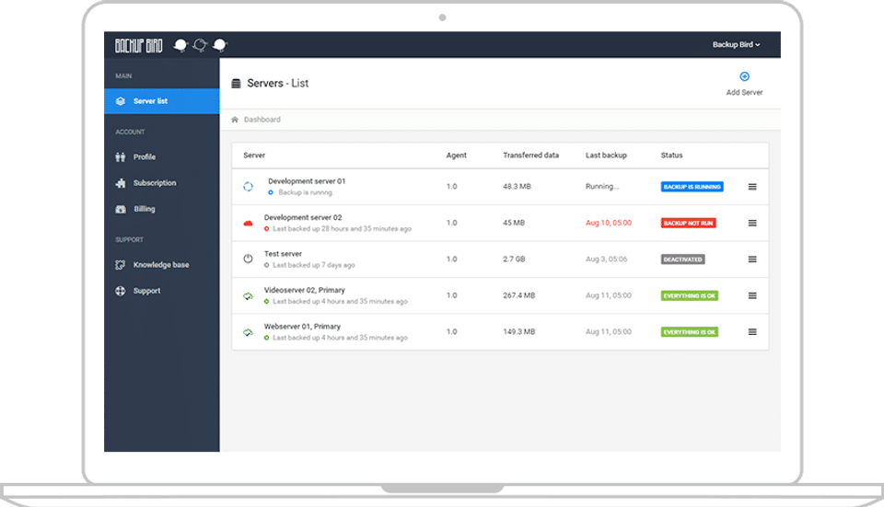Open menu for Development server 01 row
The width and height of the screenshot is (884, 507).
pyautogui.click(x=752, y=187)
